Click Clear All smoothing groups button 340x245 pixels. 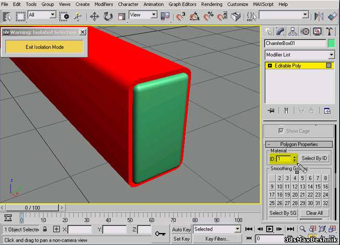(x=314, y=213)
